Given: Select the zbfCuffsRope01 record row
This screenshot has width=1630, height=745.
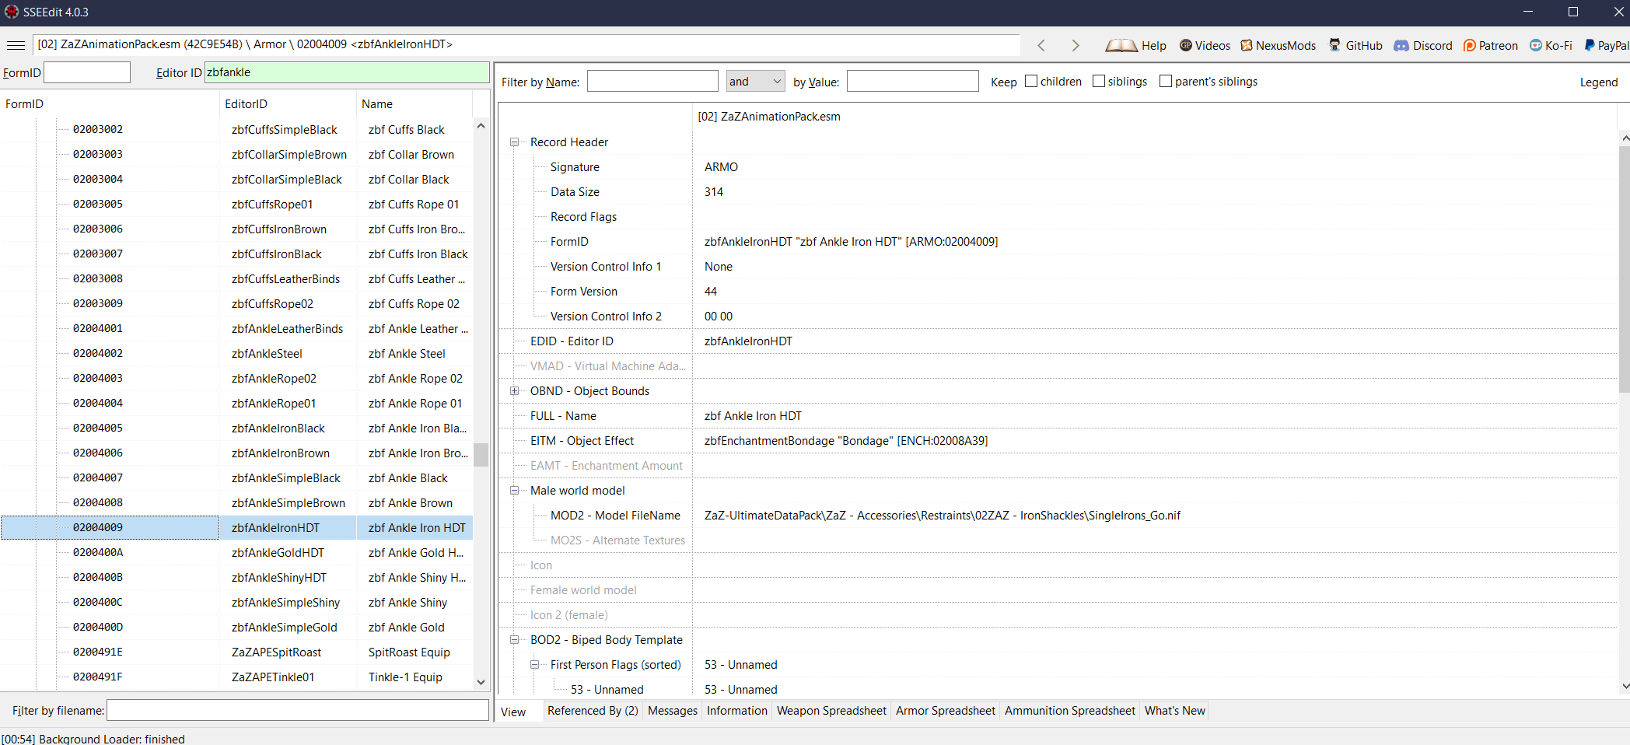Looking at the screenshot, I should point(236,205).
